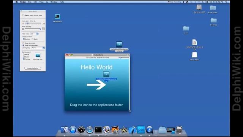Screen dimensions: 243x137
Task: Open the HelloWorld app icon on desktop
Action: click(57, 17)
